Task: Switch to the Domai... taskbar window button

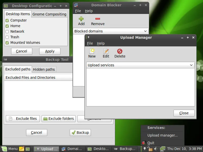Action: 72,149
